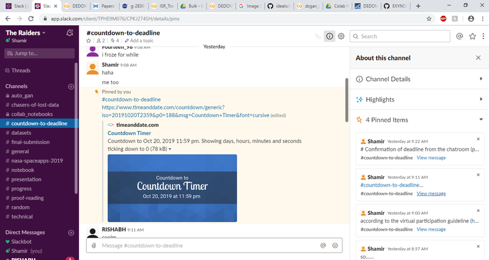Viewport: 489px width, 260px height.
Task: Click the Countdown Timer preview image
Action: click(x=172, y=187)
